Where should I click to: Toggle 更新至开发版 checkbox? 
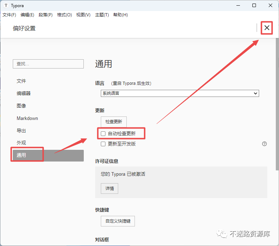pyautogui.click(x=103, y=144)
